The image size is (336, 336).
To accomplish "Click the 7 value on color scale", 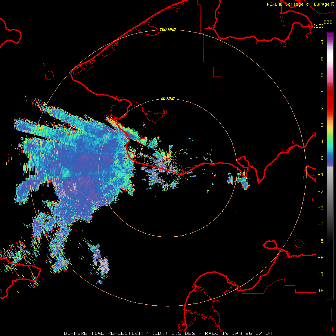I will pos(322,42).
